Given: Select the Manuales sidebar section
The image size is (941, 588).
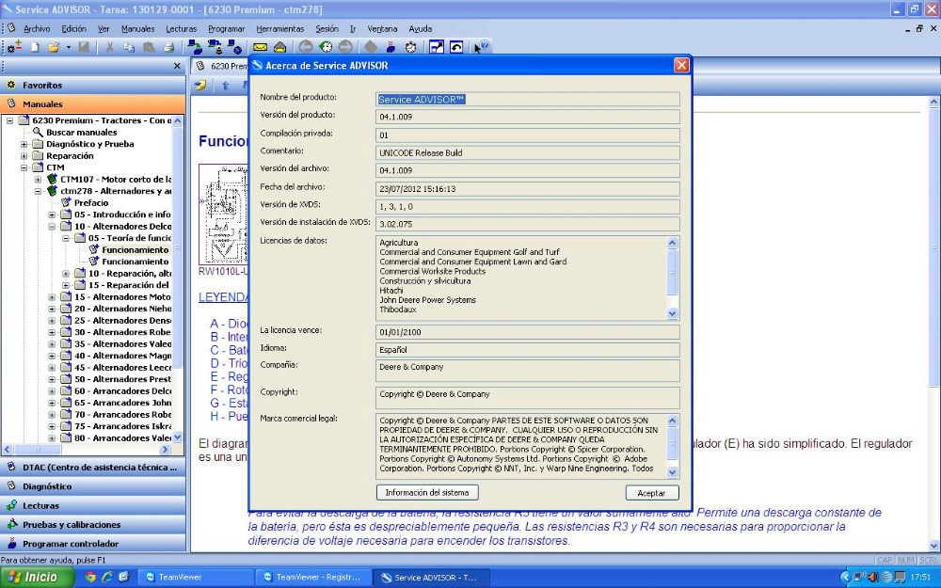Looking at the screenshot, I should click(92, 103).
